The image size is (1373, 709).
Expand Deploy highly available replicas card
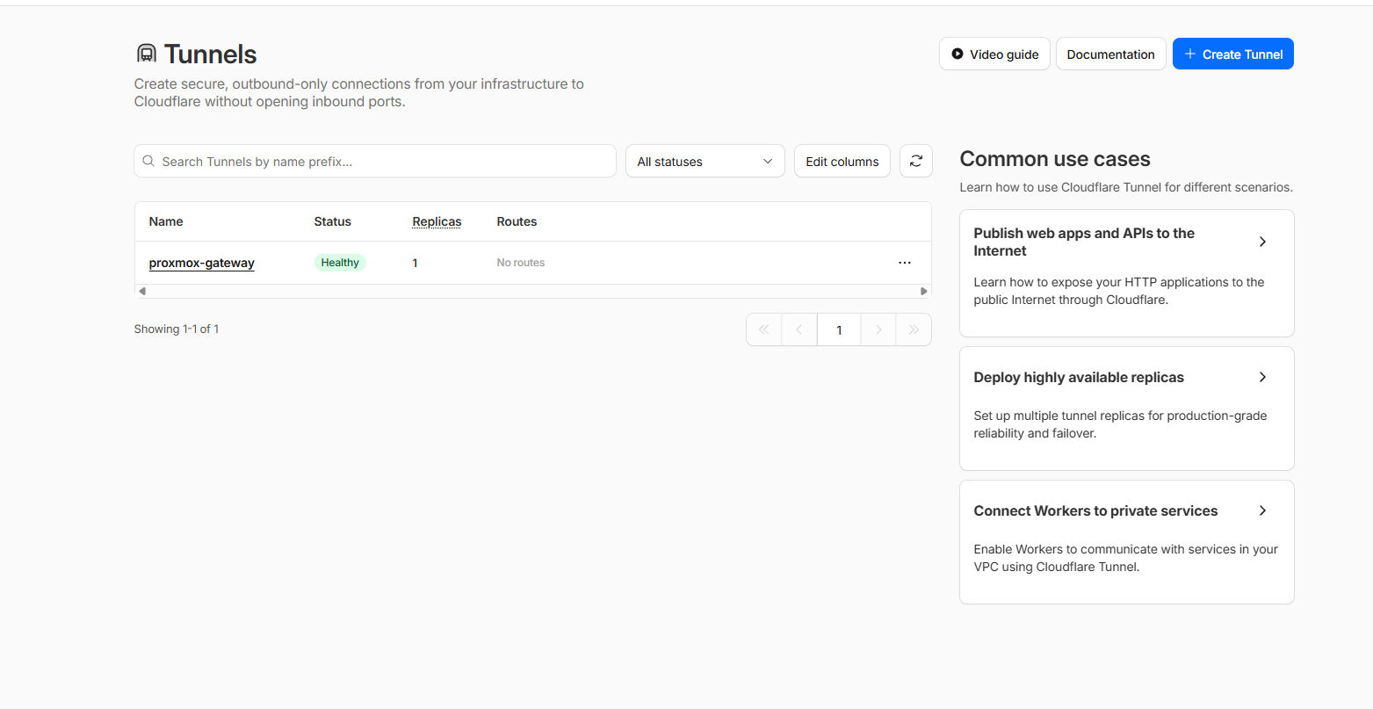point(1127,409)
